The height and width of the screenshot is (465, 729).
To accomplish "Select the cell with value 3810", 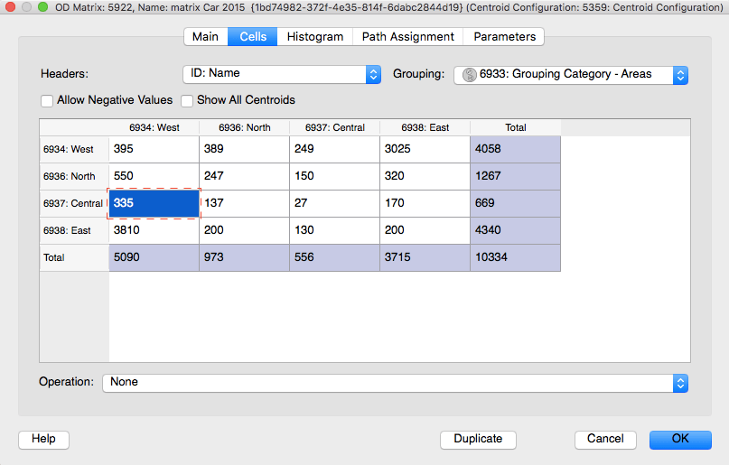I will click(154, 230).
